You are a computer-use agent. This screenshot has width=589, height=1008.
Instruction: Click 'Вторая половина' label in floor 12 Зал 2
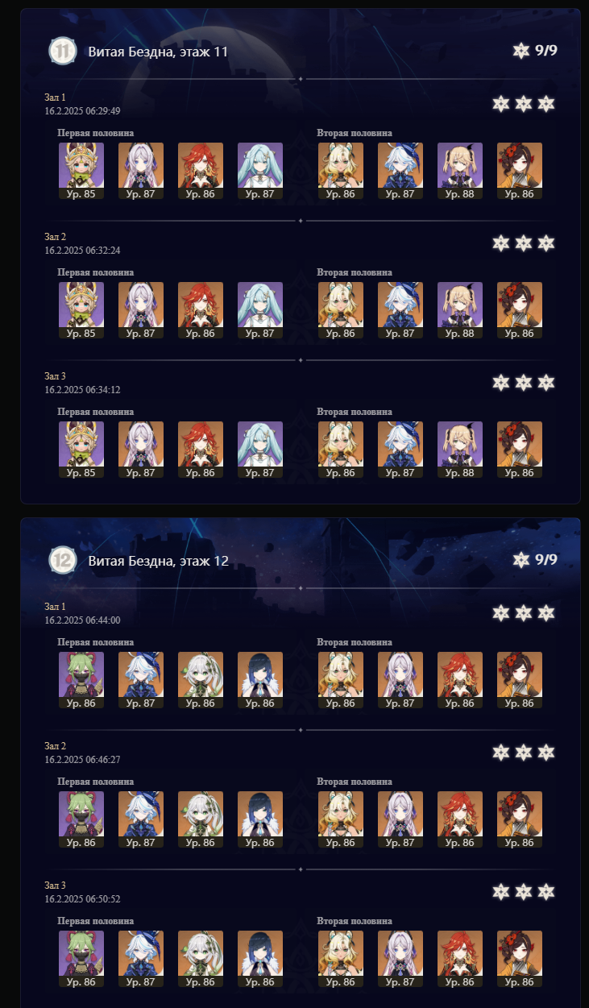click(355, 782)
